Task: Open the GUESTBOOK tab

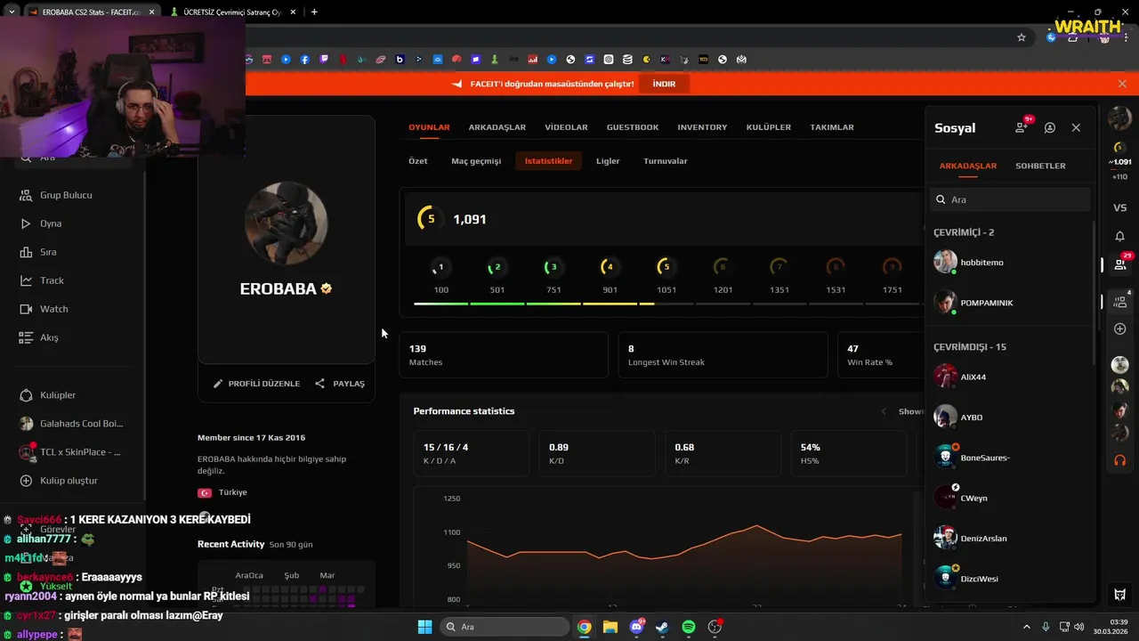Action: pyautogui.click(x=633, y=127)
